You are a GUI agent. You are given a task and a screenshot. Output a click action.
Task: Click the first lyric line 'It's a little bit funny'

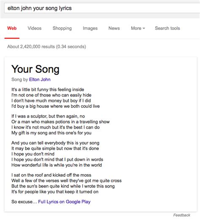tap(48, 89)
